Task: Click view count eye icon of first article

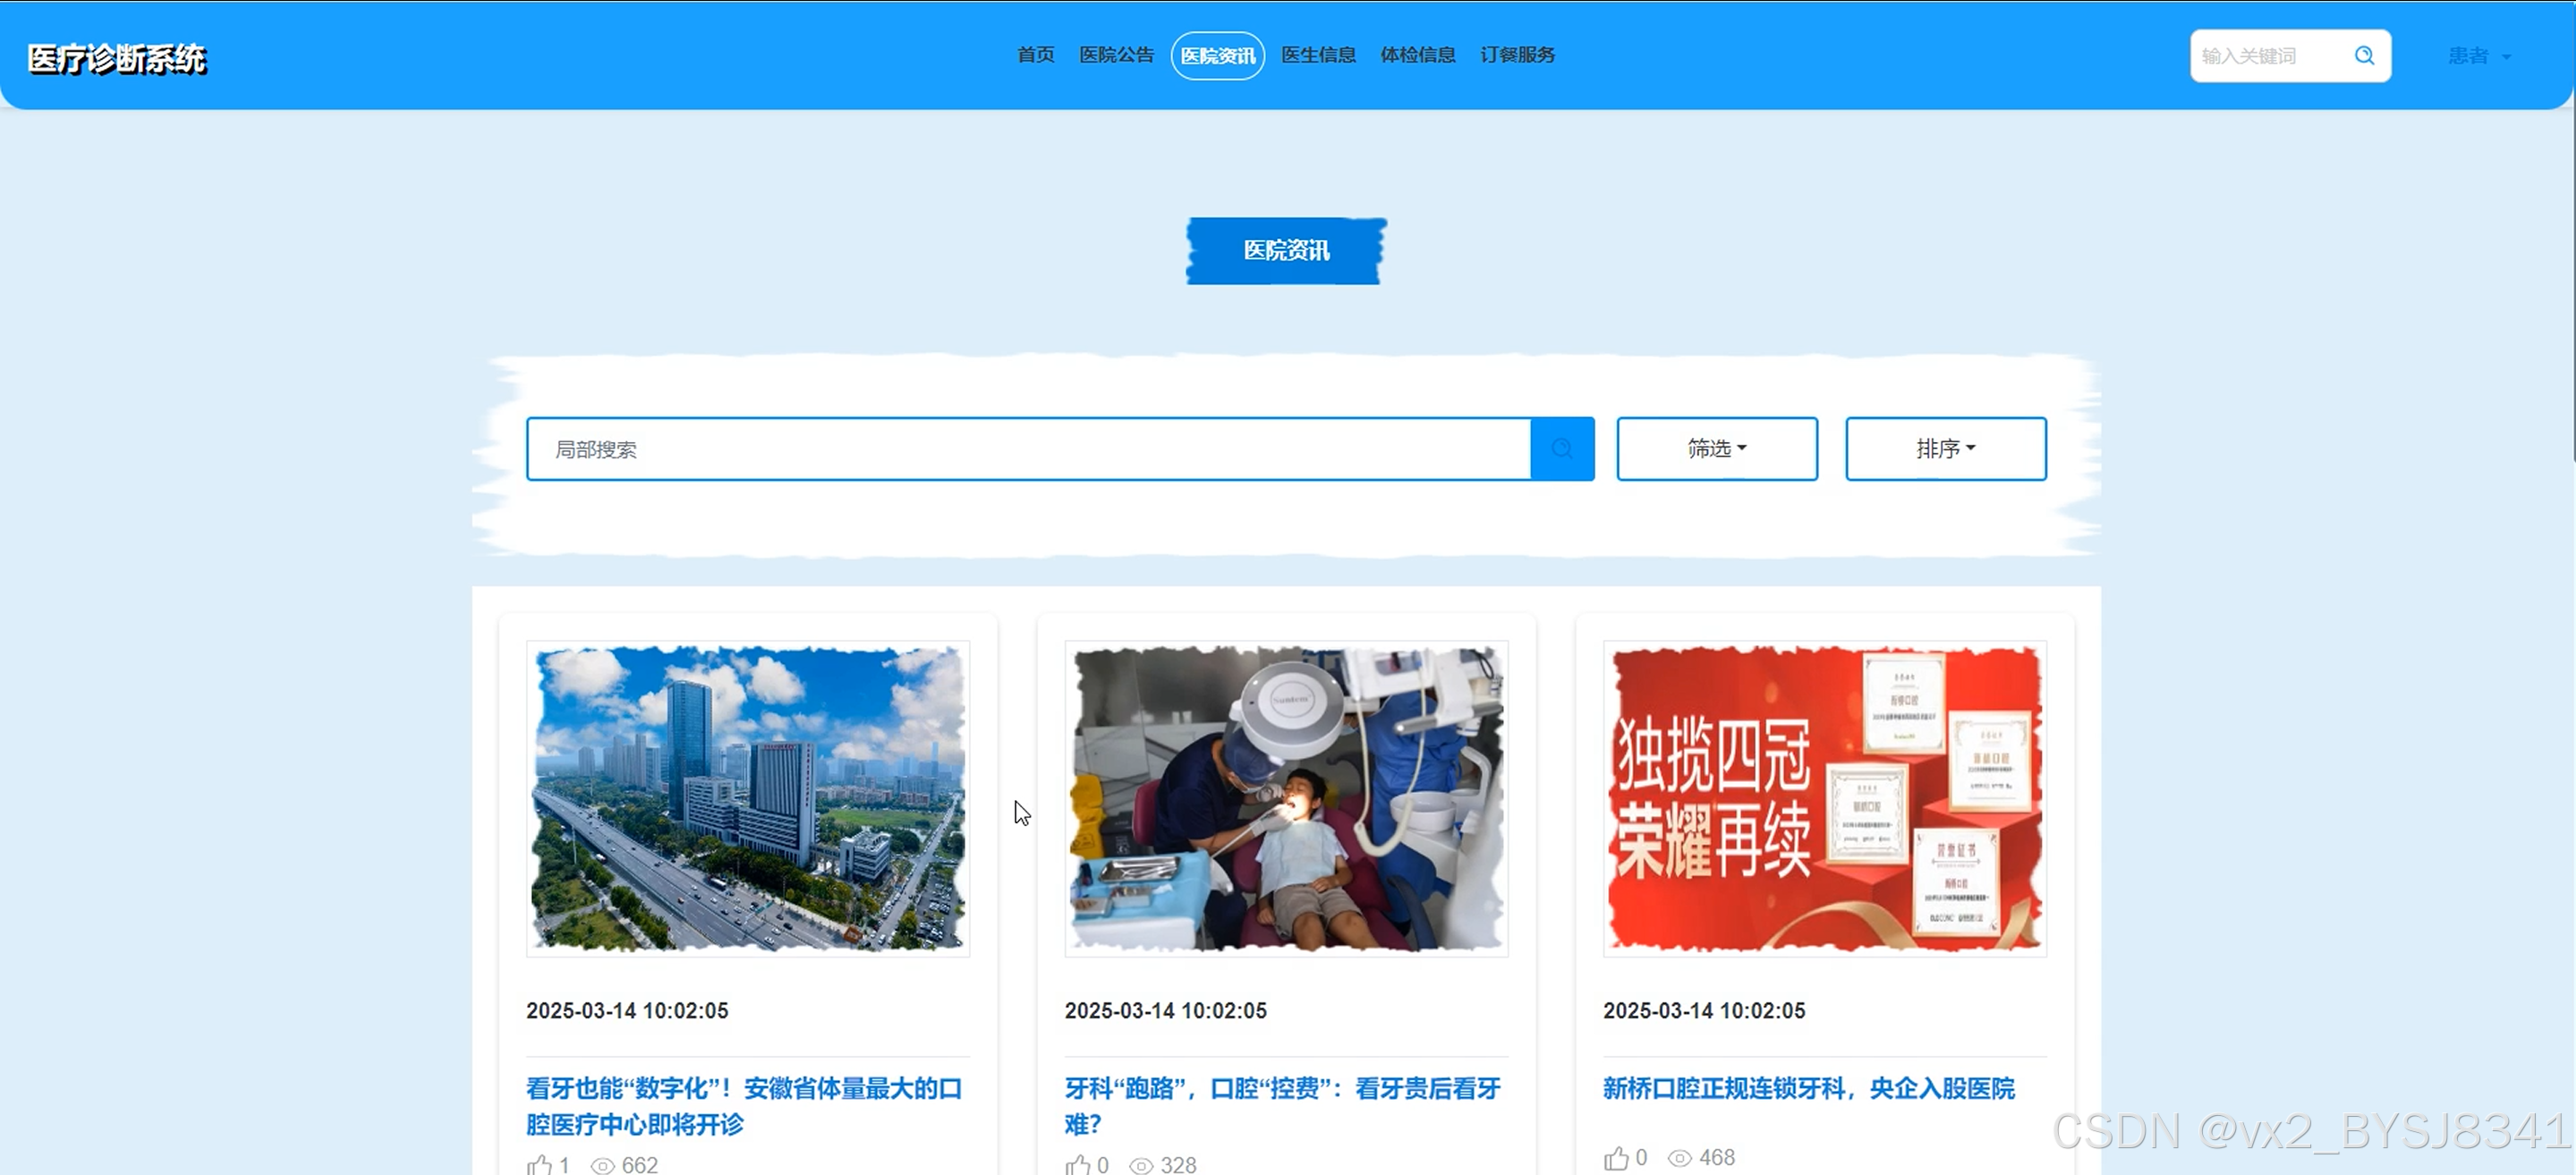Action: tap(602, 1165)
